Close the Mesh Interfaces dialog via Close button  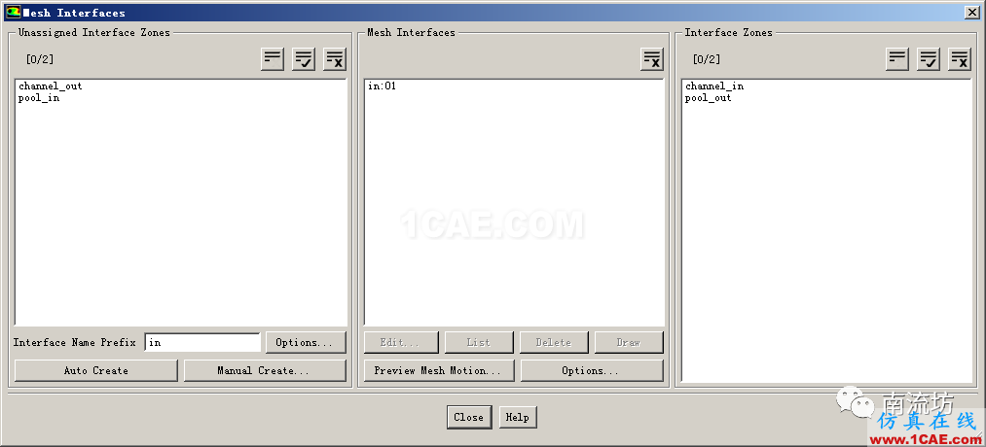point(469,417)
